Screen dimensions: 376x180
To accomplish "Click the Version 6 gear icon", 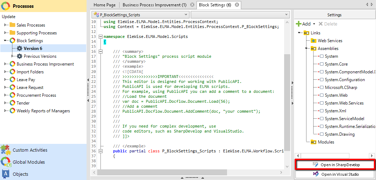I will pos(20,49).
